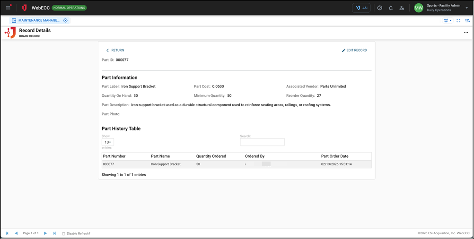
Task: View notifications bell
Action: (x=391, y=8)
